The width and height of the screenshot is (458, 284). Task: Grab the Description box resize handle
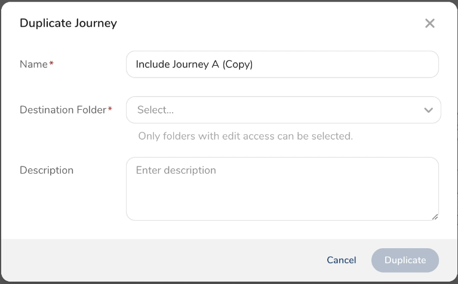(x=435, y=216)
